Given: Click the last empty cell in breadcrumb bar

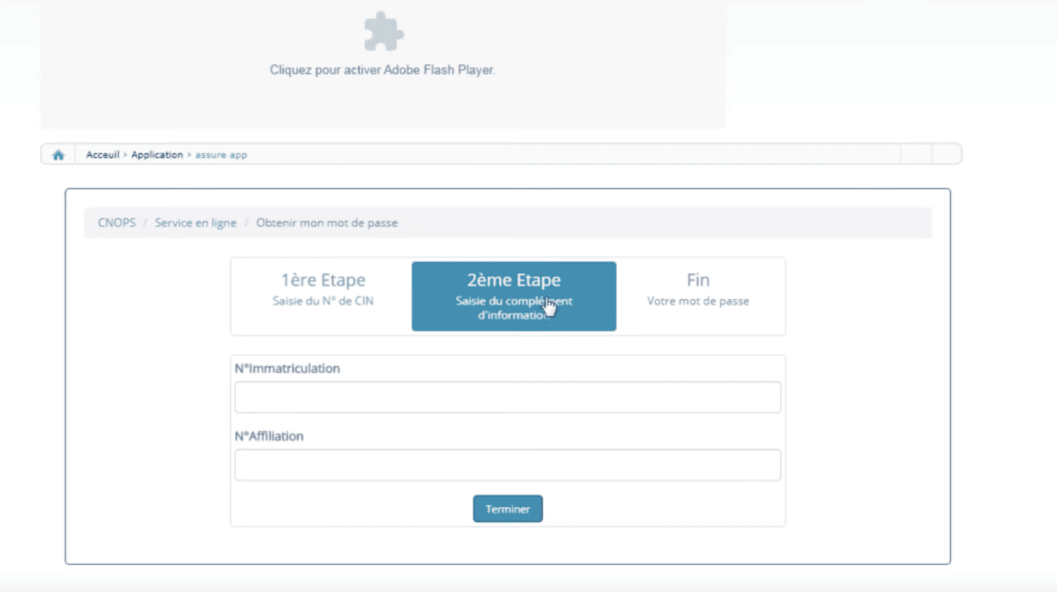Looking at the screenshot, I should pyautogui.click(x=947, y=154).
